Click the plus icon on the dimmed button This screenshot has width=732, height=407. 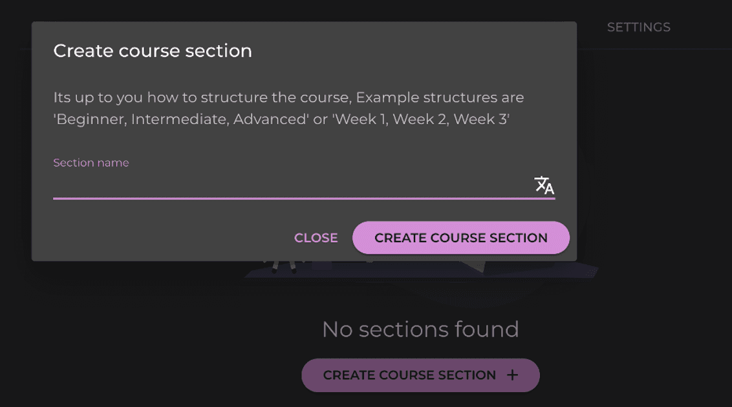[512, 375]
